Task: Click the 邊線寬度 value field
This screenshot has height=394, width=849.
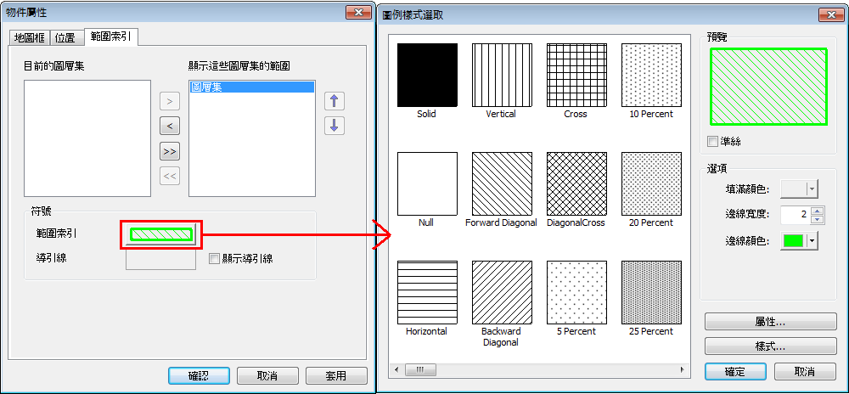Action: click(796, 216)
